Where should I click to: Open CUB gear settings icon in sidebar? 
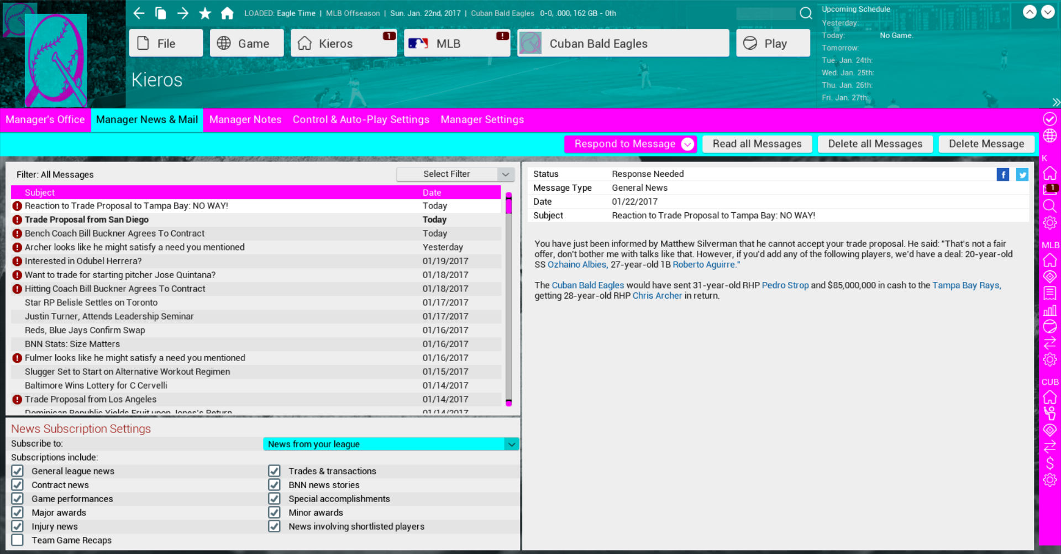click(1050, 479)
